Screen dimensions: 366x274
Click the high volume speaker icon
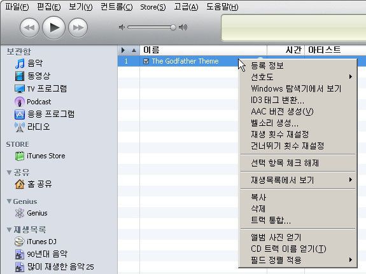pyautogui.click(x=183, y=27)
